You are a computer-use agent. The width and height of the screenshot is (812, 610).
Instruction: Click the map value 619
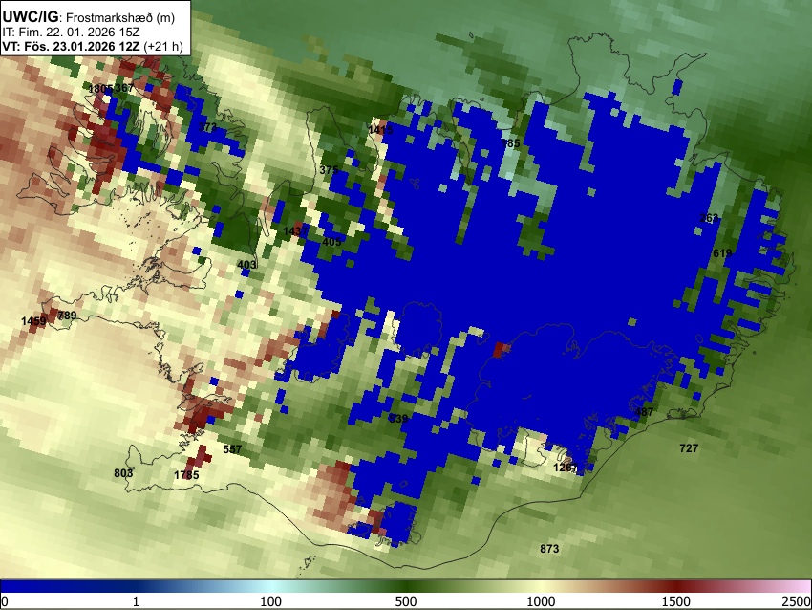tap(722, 253)
